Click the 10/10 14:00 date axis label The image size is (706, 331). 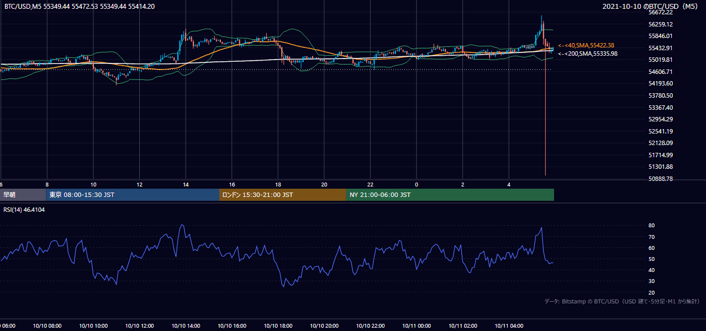[186, 326]
